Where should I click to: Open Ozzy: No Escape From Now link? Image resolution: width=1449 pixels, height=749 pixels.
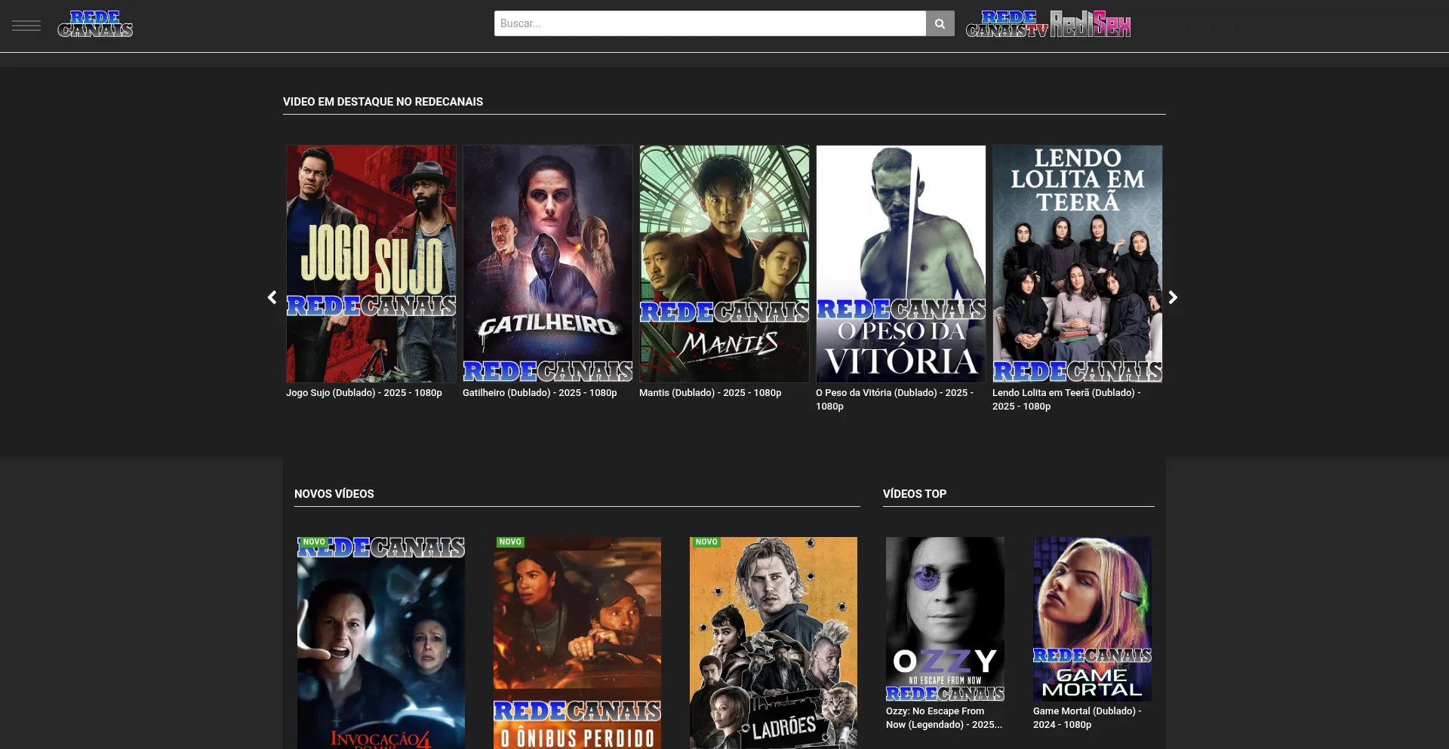943,718
